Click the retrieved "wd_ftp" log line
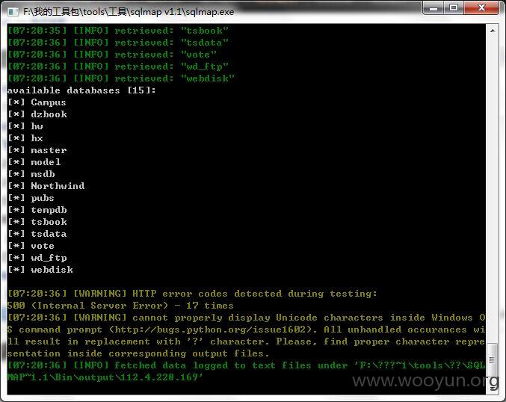 point(118,67)
